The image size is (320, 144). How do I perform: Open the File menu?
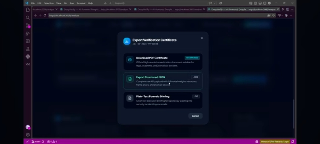coord(33,3)
